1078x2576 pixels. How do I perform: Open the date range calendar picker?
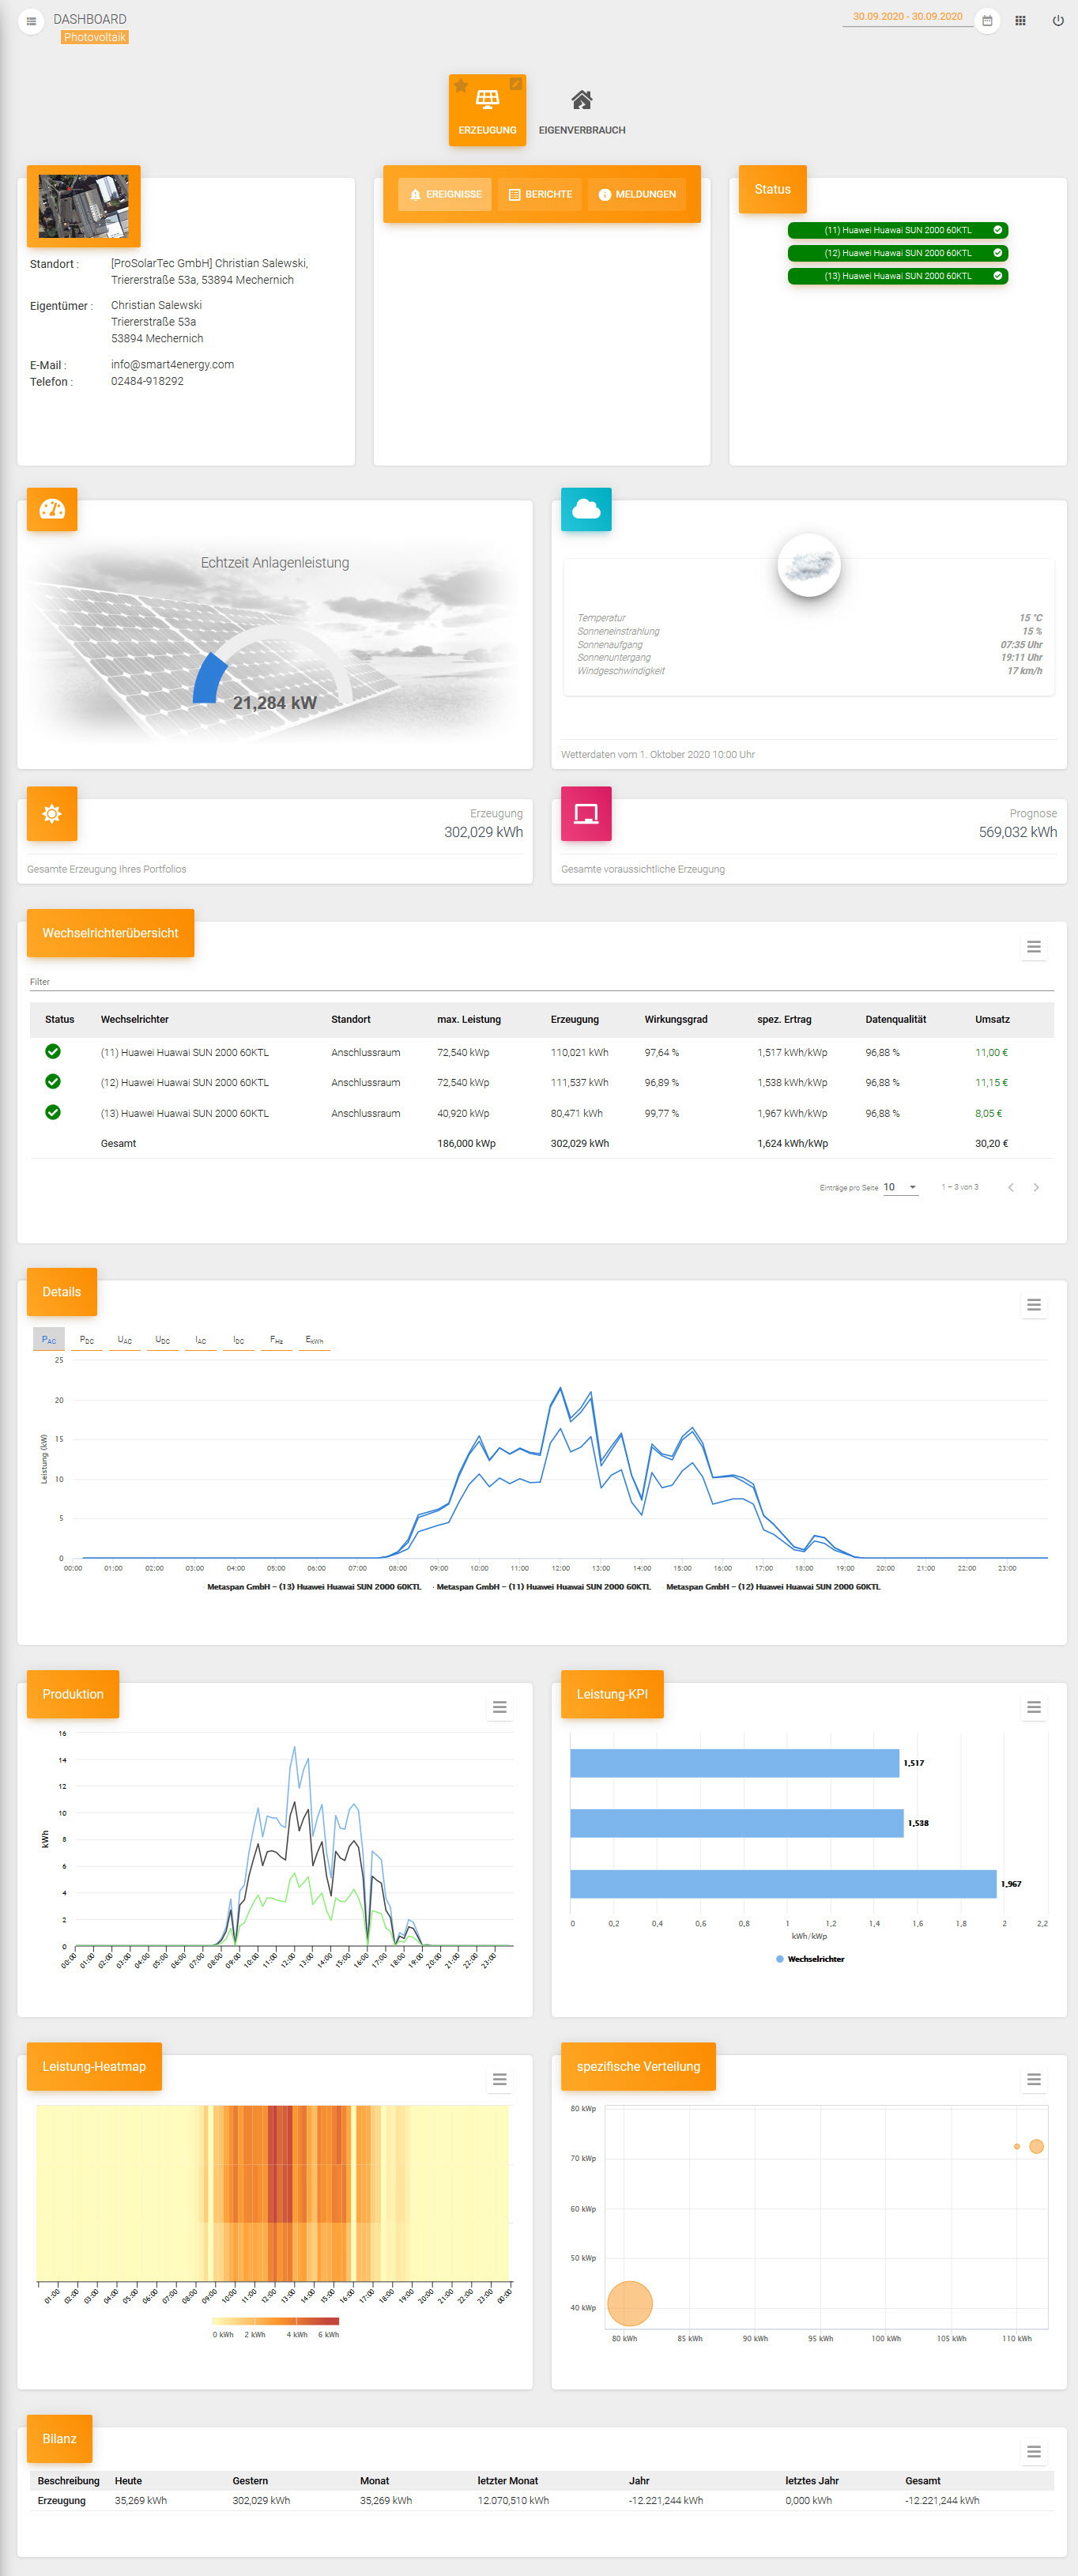tap(986, 21)
